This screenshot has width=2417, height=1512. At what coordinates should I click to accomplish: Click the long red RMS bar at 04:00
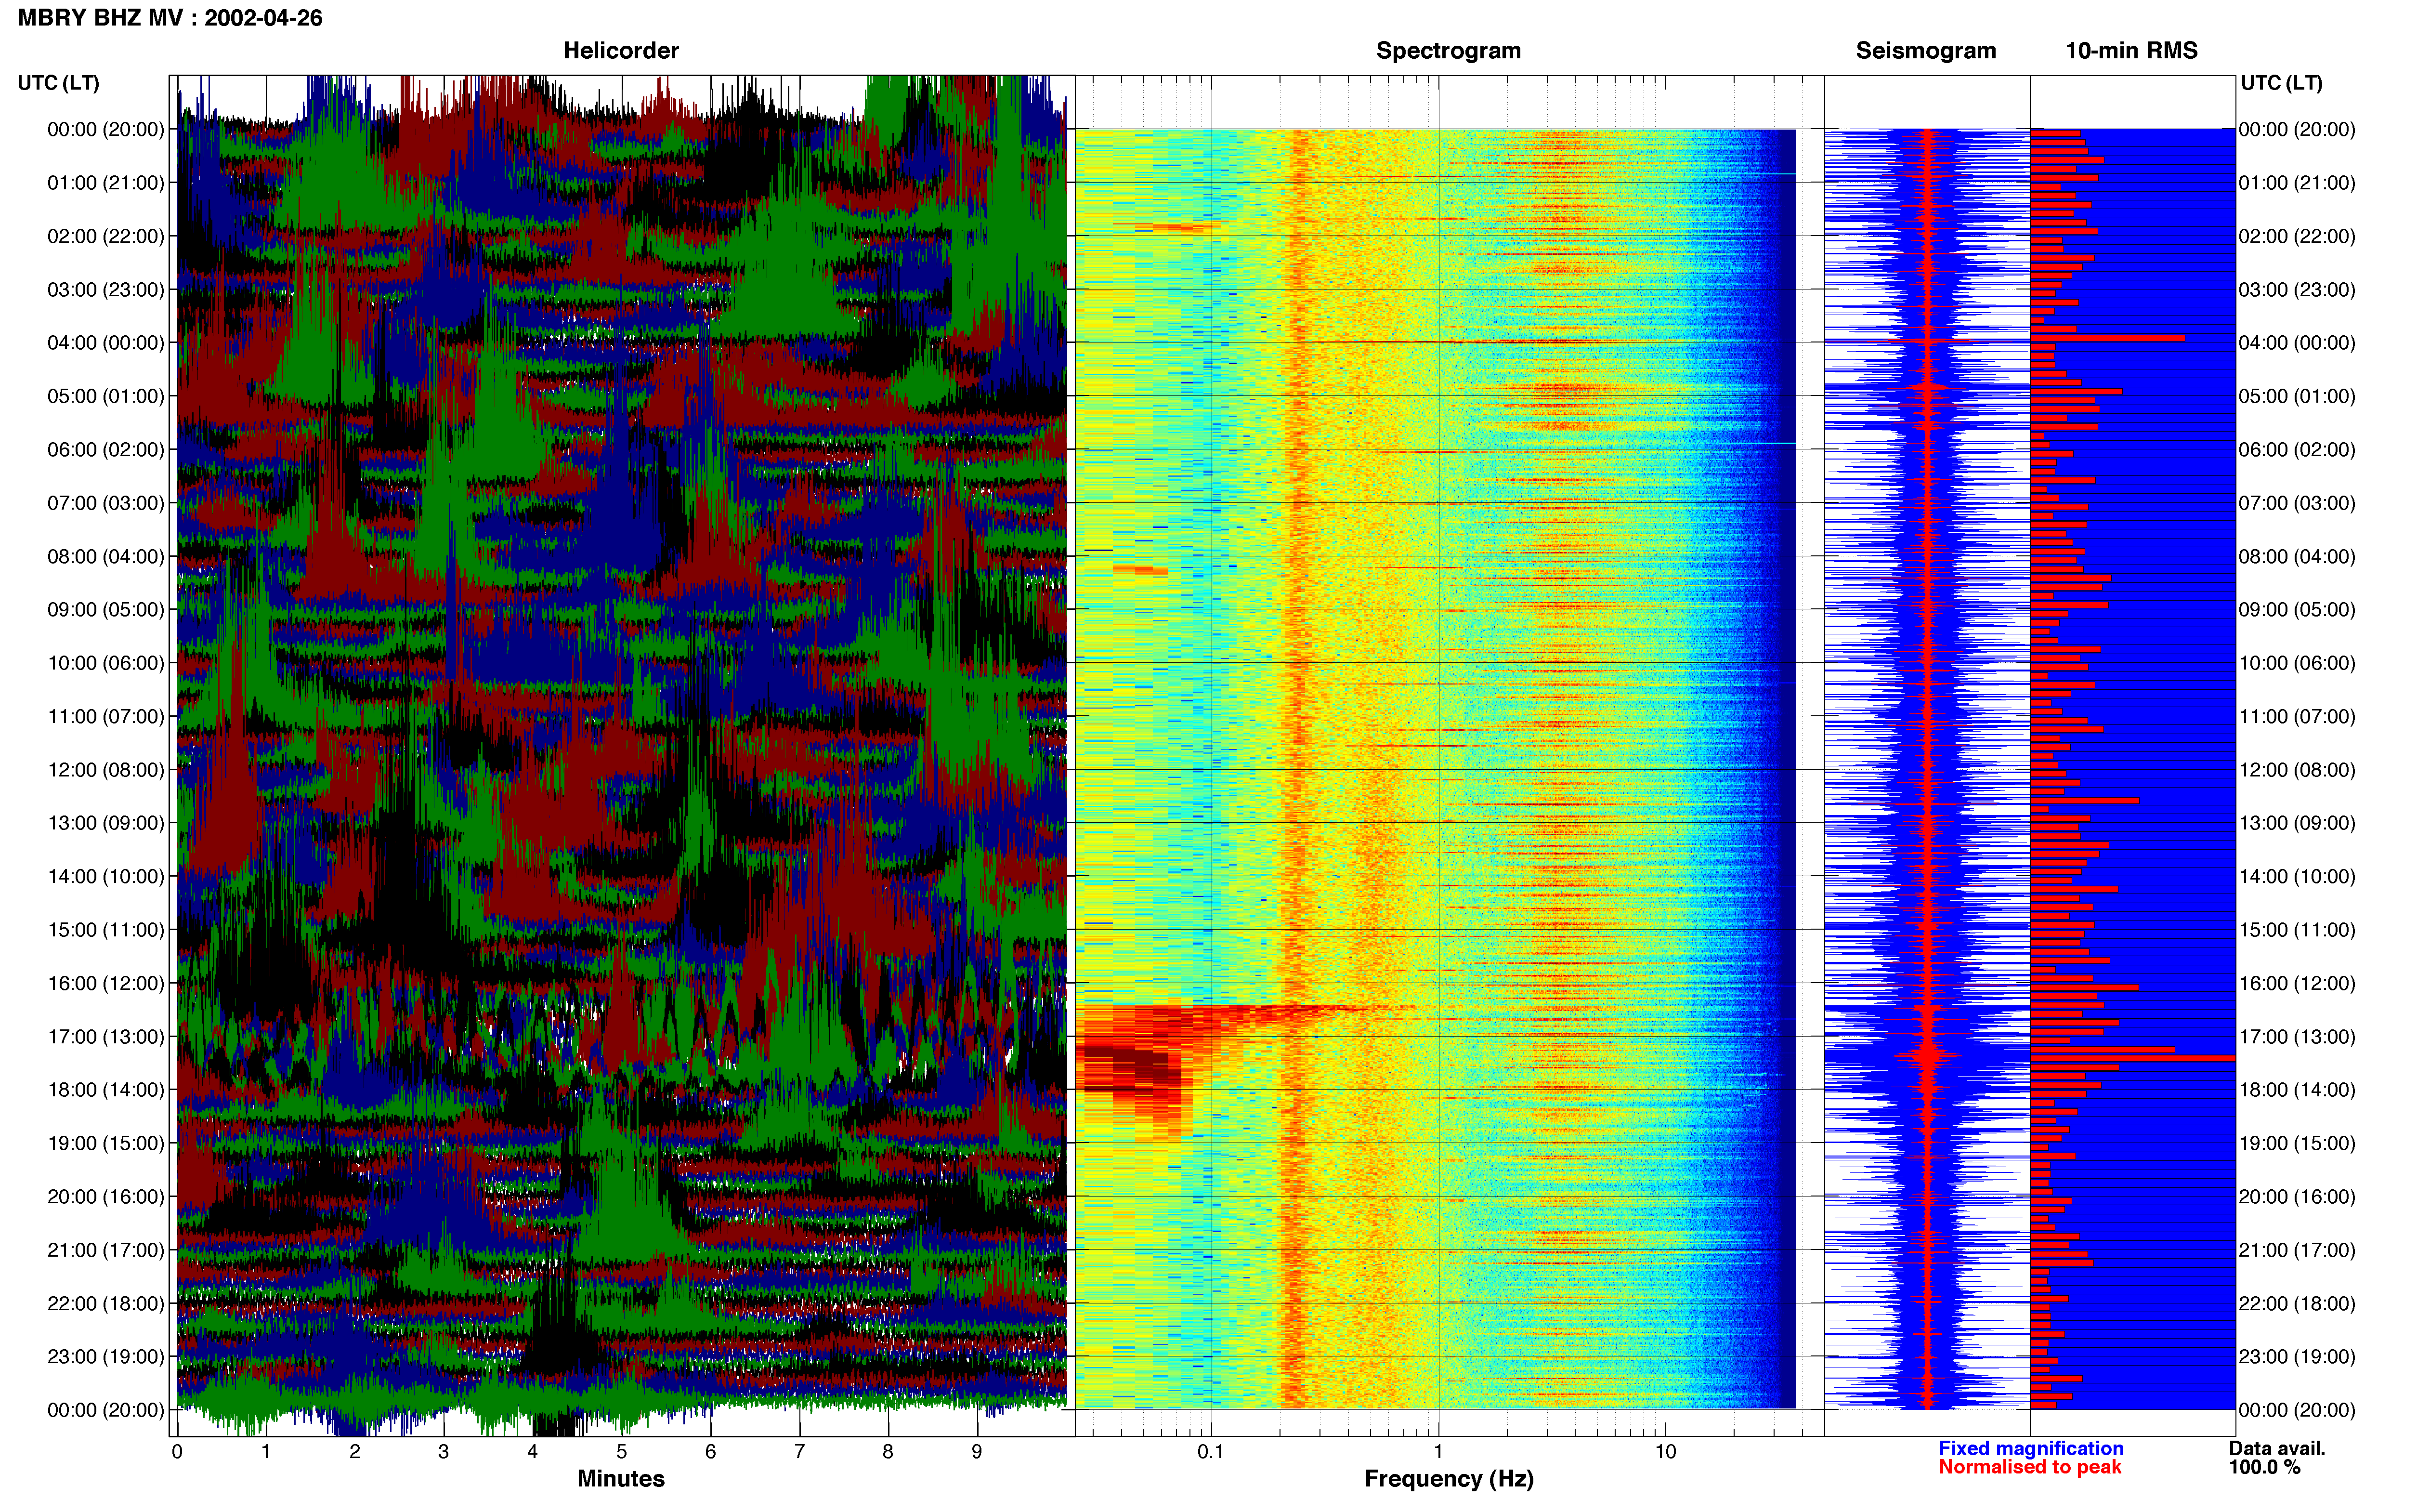pos(2107,338)
